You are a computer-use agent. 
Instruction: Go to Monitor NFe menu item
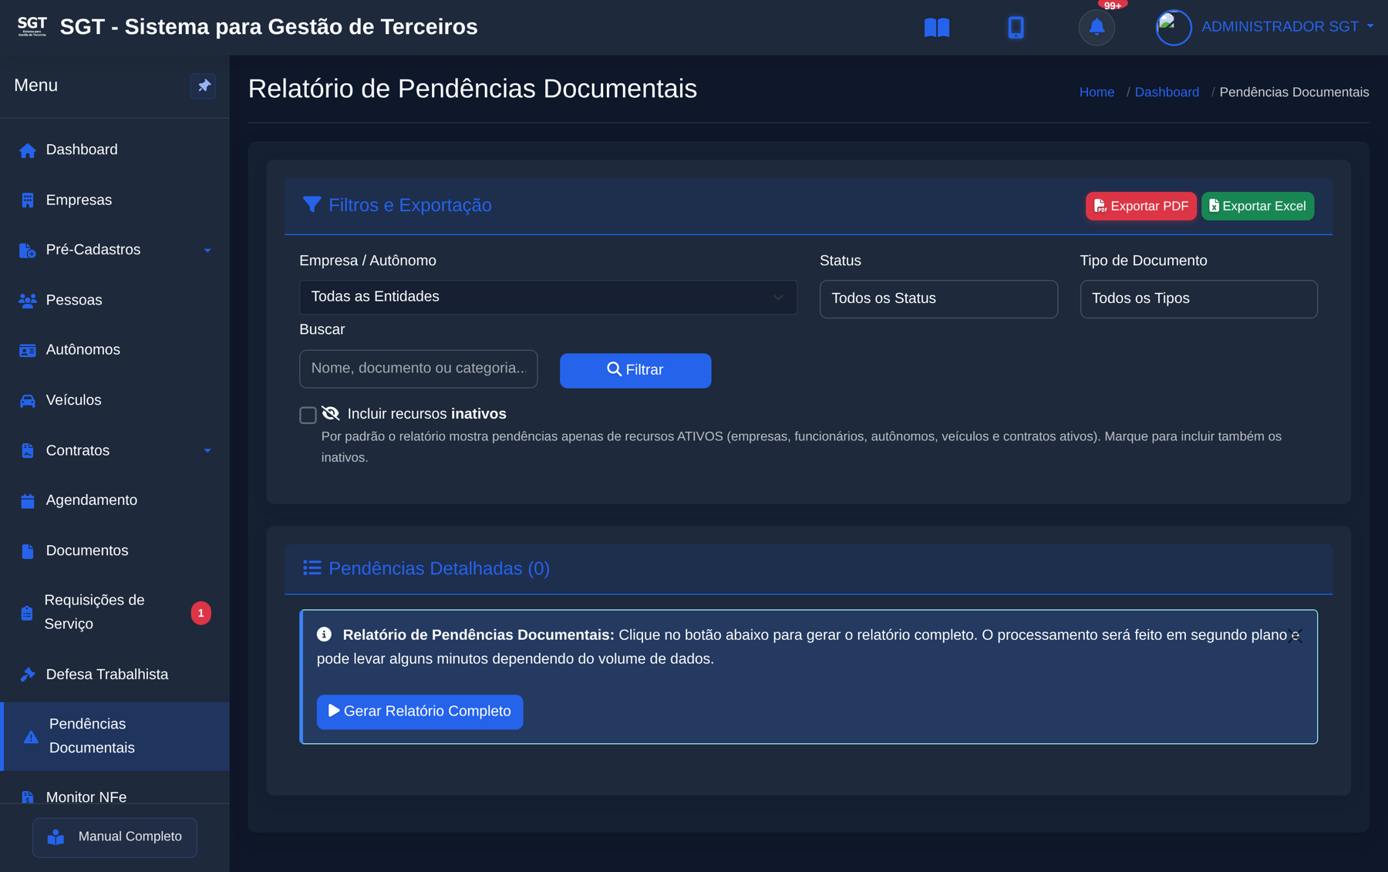click(115, 796)
